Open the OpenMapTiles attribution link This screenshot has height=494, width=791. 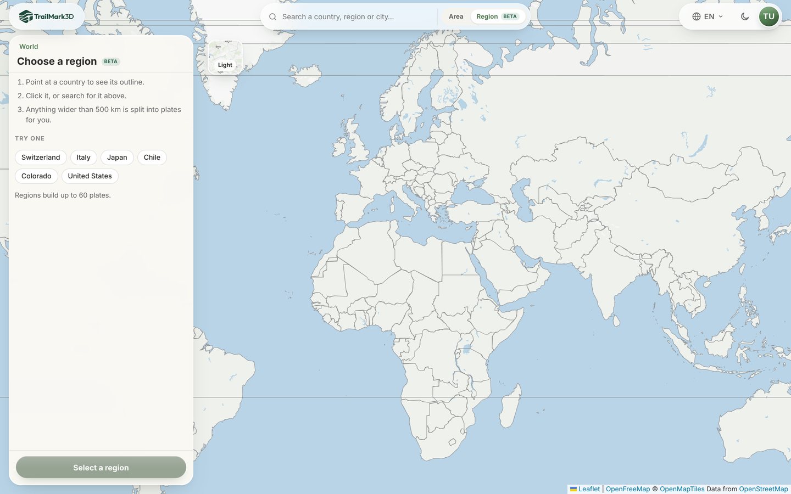coord(682,489)
